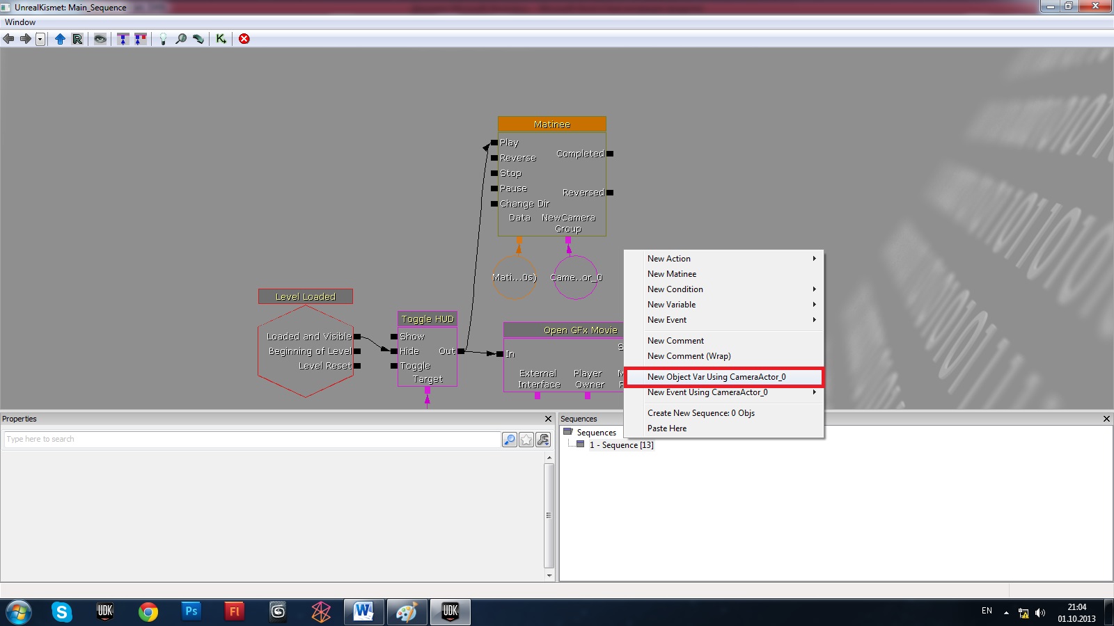
Task: Click the green K Kismet window icon
Action: tap(221, 39)
